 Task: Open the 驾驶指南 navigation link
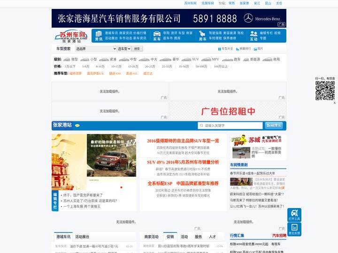click(x=215, y=33)
